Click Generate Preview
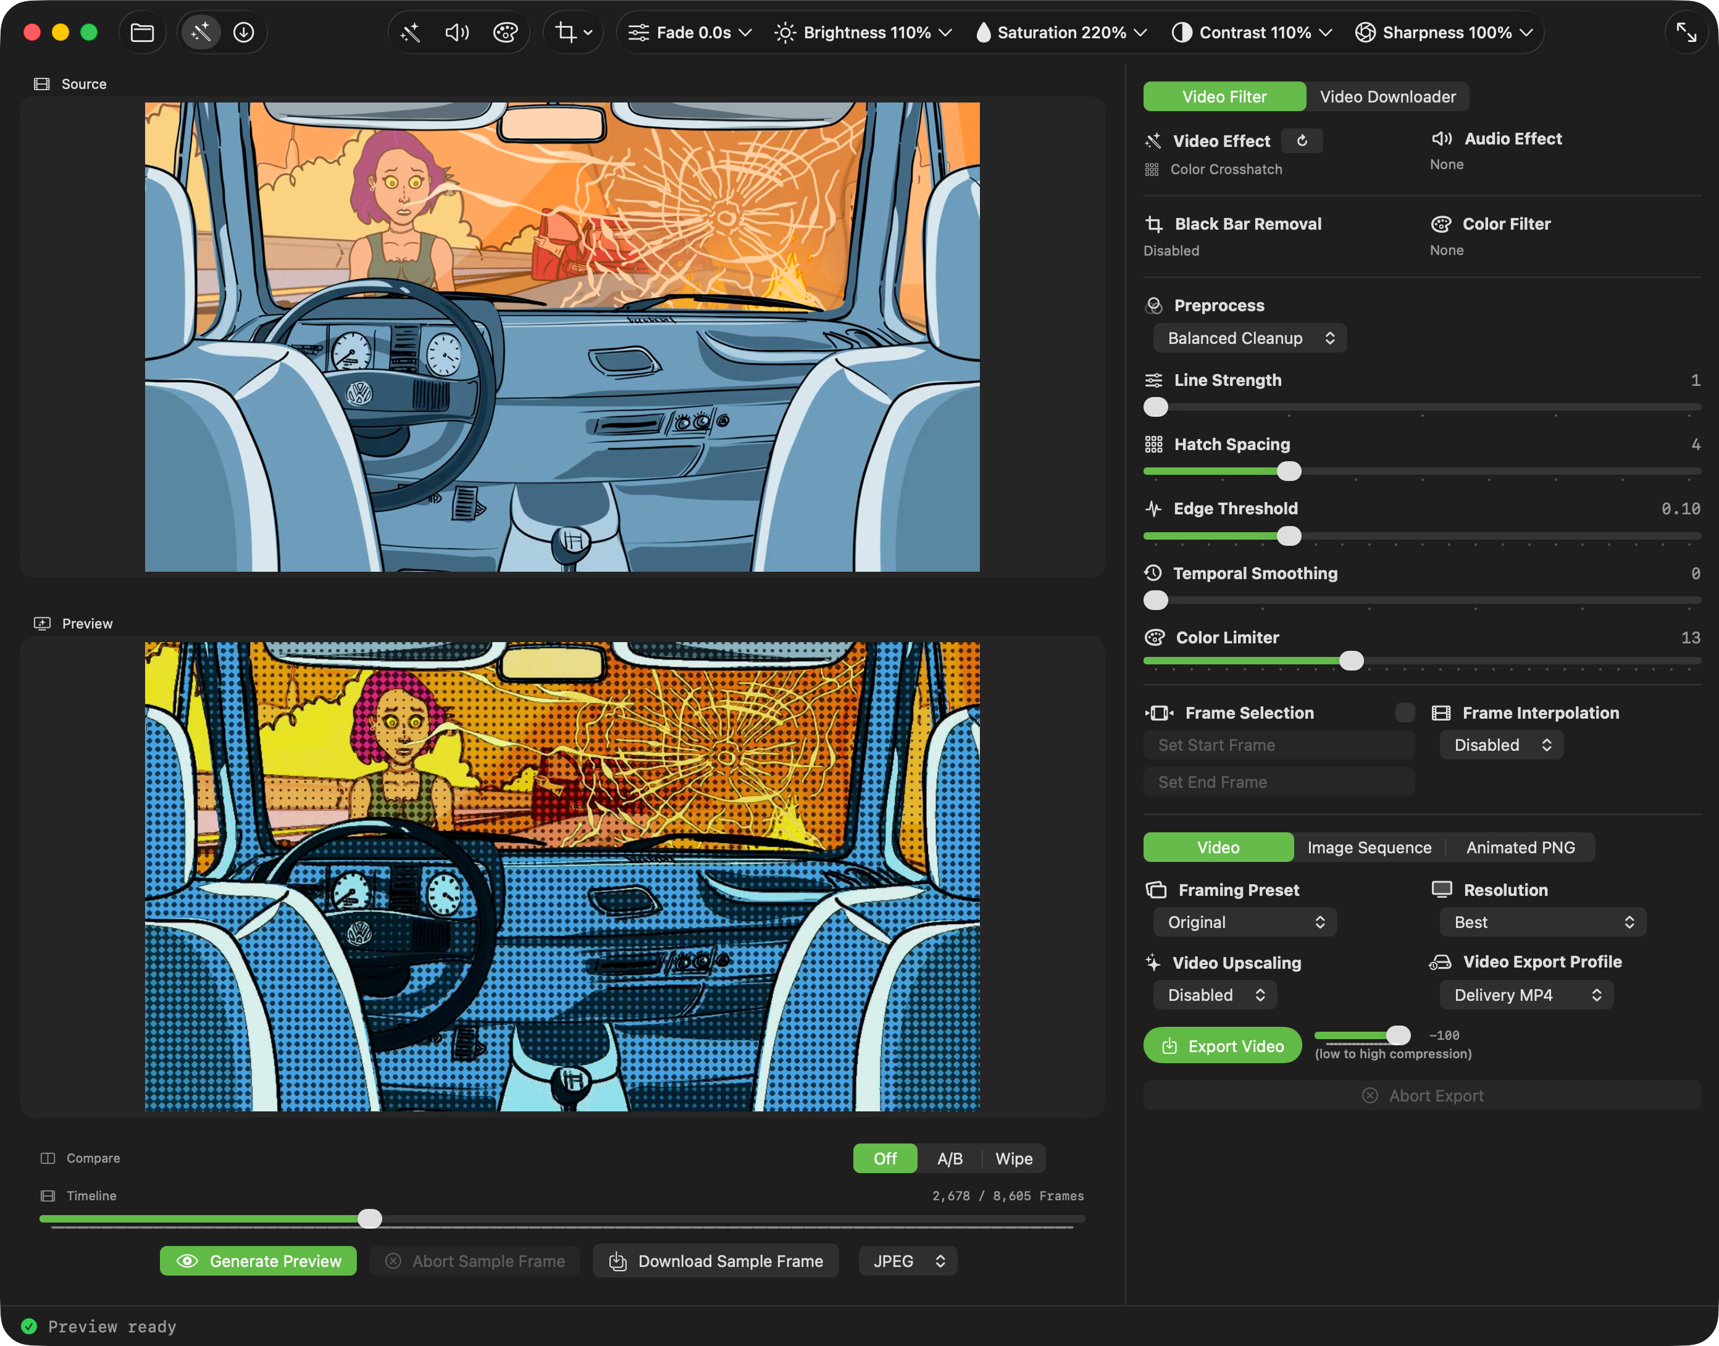The height and width of the screenshot is (1346, 1719). coord(257,1260)
